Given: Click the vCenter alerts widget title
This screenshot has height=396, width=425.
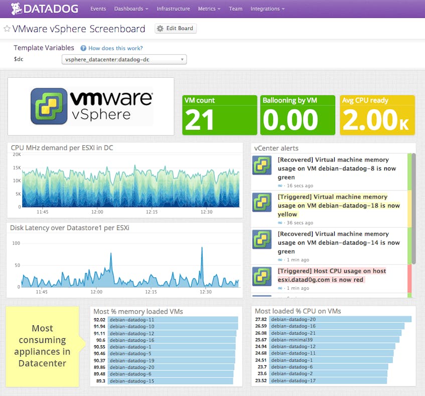Looking at the screenshot, I should 276,148.
